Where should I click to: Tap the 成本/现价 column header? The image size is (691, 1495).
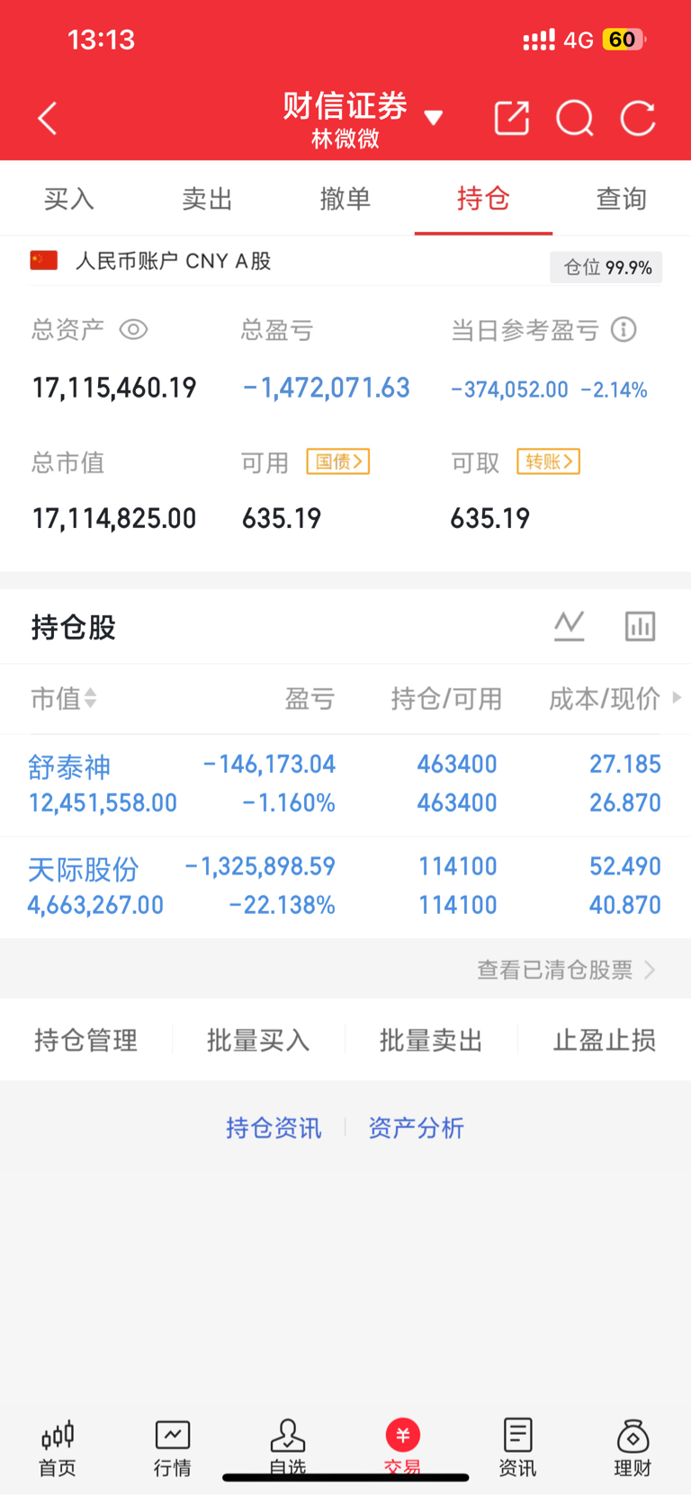coord(605,698)
